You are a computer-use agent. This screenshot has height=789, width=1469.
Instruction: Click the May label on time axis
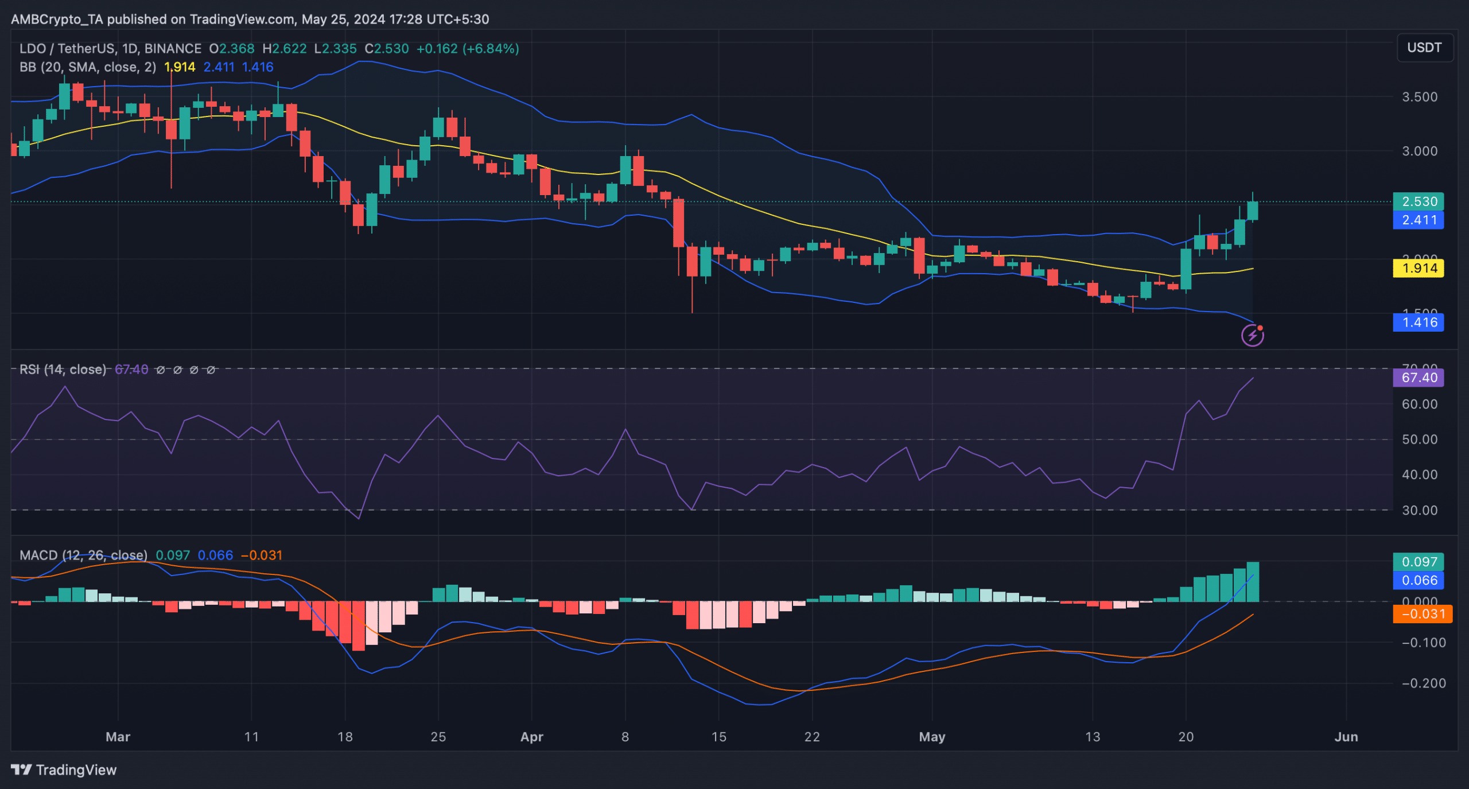coord(932,737)
